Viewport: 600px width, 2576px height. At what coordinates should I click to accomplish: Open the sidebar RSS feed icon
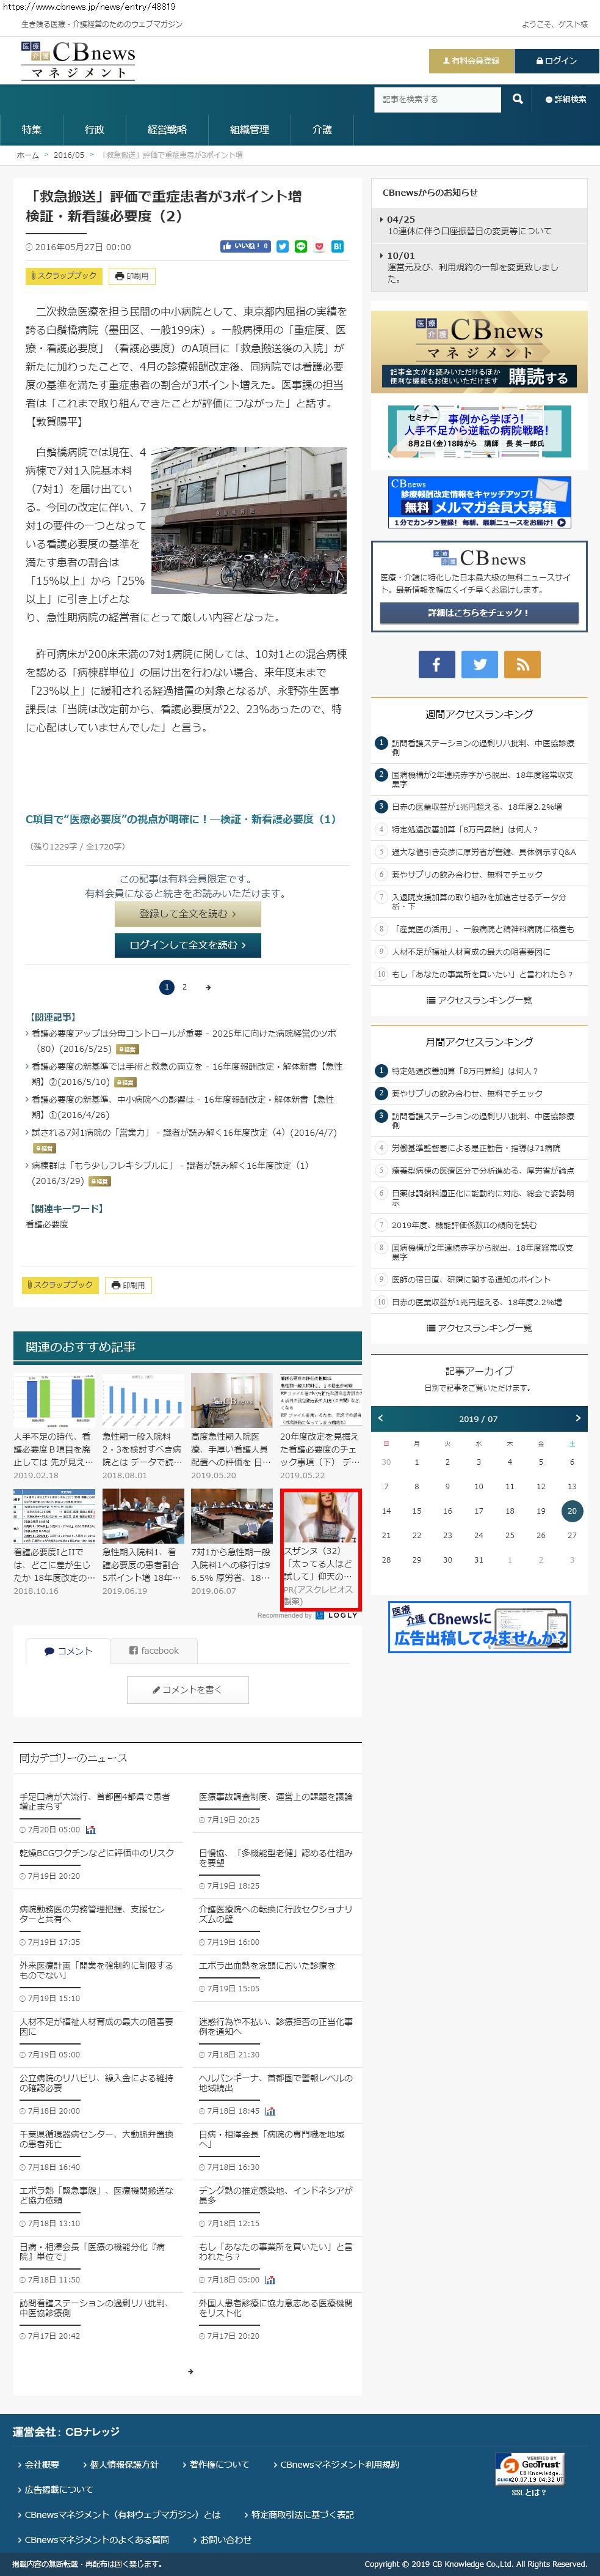[x=522, y=664]
